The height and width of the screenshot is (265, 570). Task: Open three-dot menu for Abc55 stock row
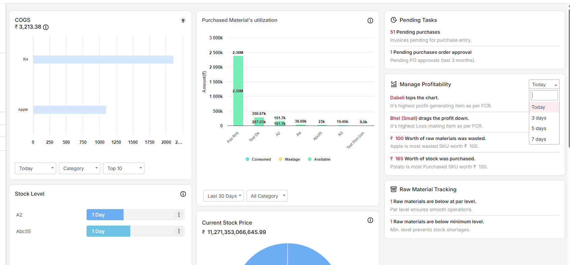click(179, 231)
